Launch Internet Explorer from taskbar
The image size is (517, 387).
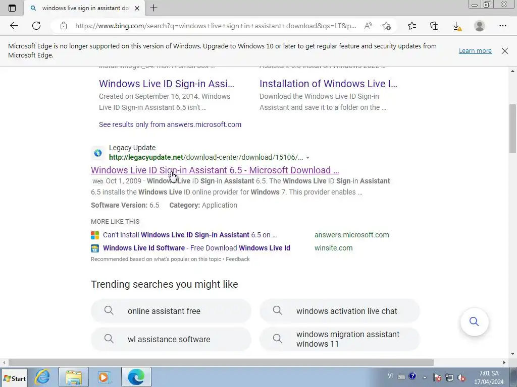coord(42,377)
